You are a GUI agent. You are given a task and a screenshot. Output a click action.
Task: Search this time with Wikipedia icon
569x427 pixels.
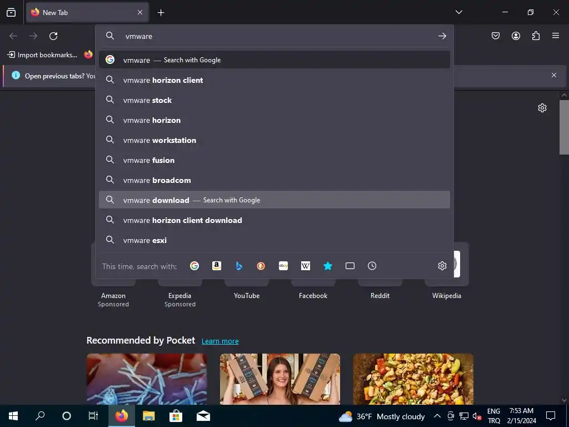point(306,266)
